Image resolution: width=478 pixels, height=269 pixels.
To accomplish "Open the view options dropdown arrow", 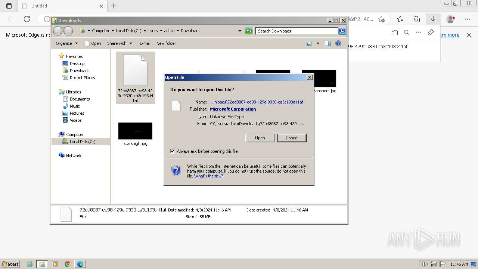I will (318, 43).
